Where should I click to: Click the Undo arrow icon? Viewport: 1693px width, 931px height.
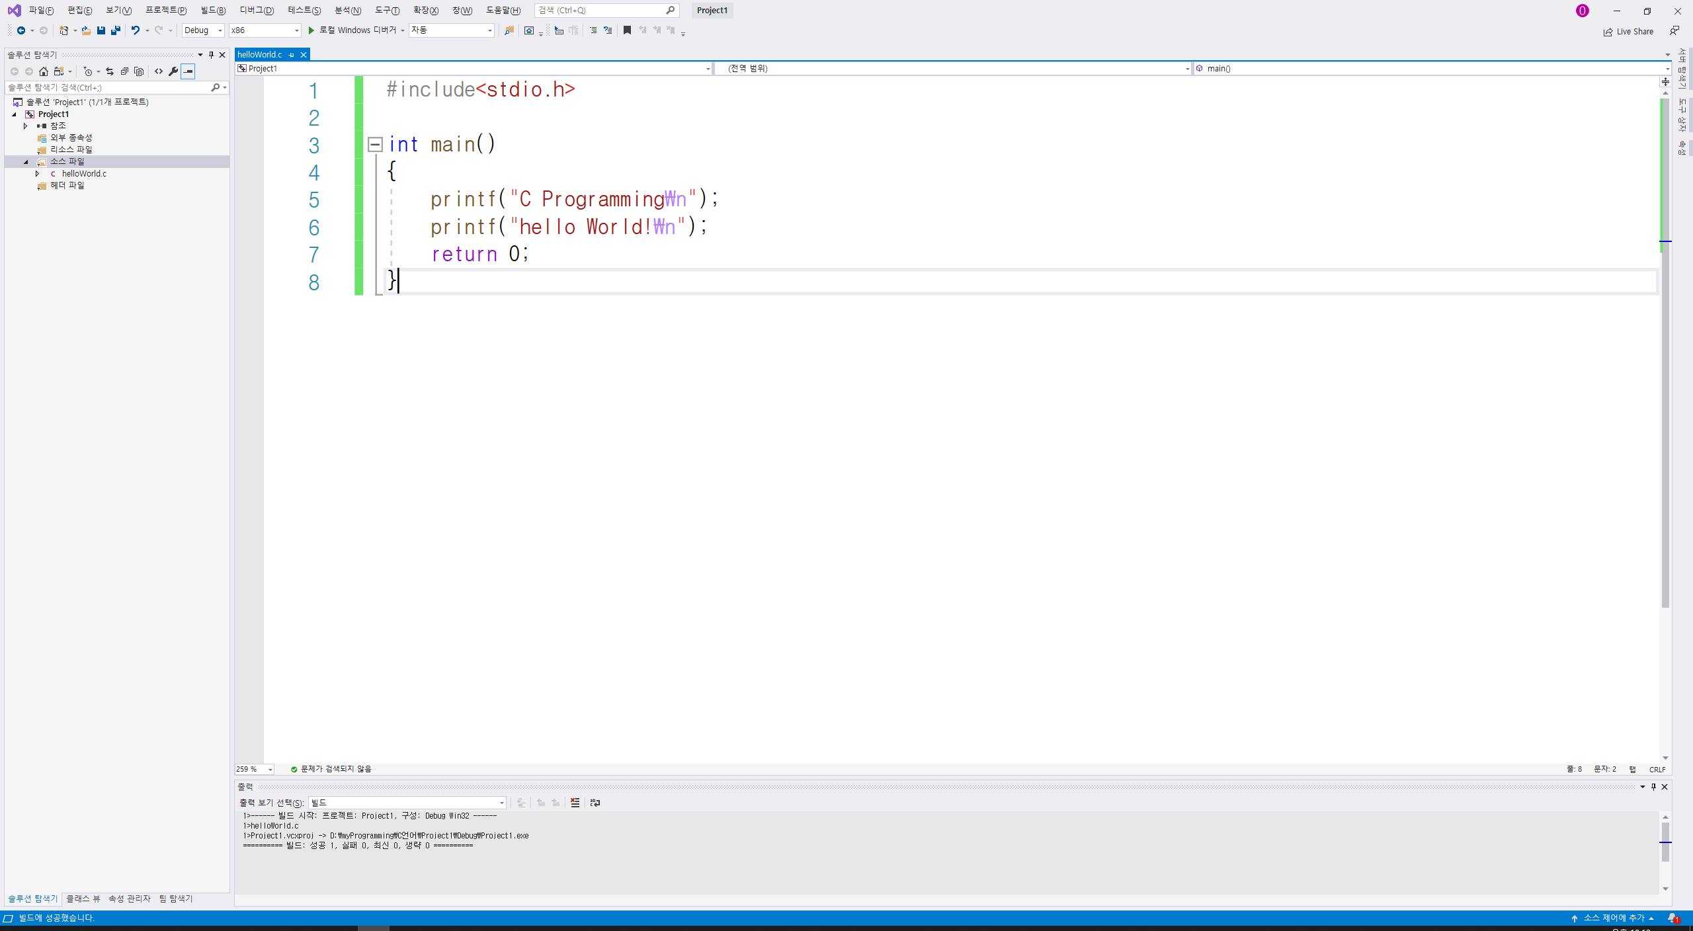point(135,30)
